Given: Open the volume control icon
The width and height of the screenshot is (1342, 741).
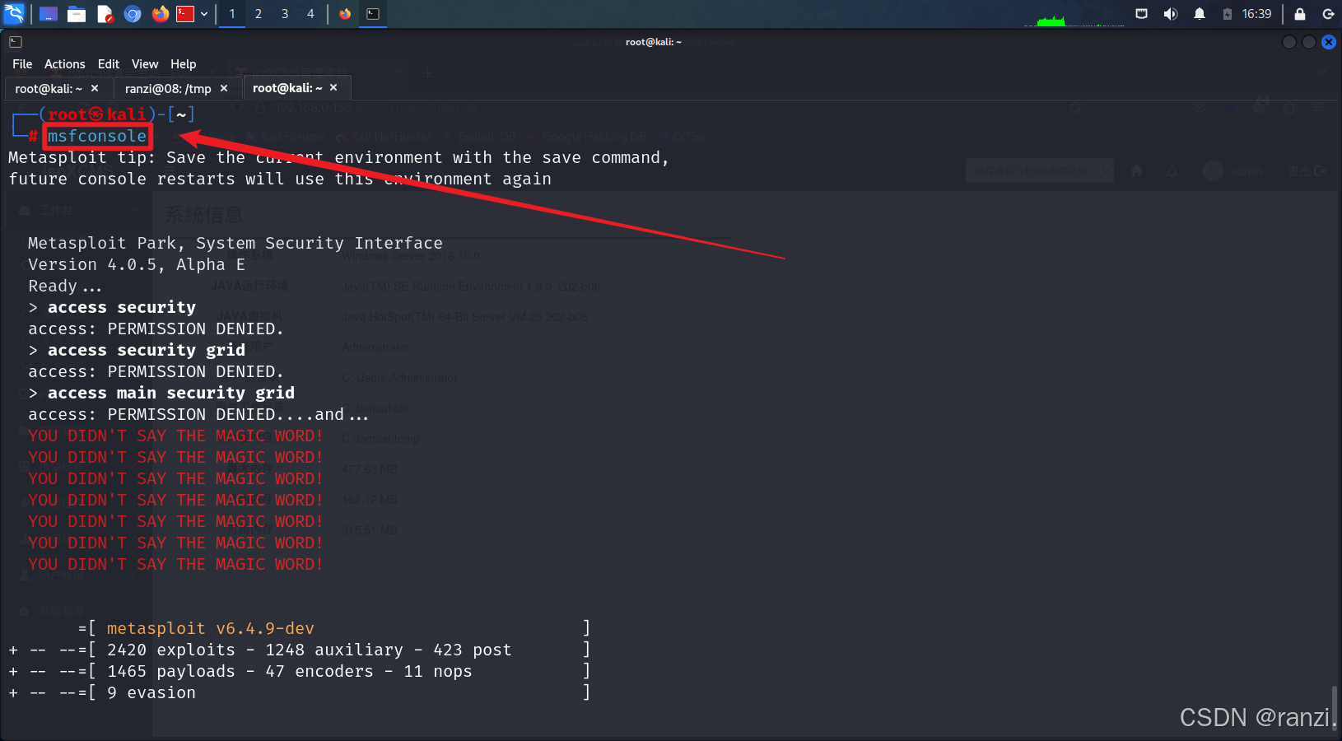Looking at the screenshot, I should point(1171,14).
